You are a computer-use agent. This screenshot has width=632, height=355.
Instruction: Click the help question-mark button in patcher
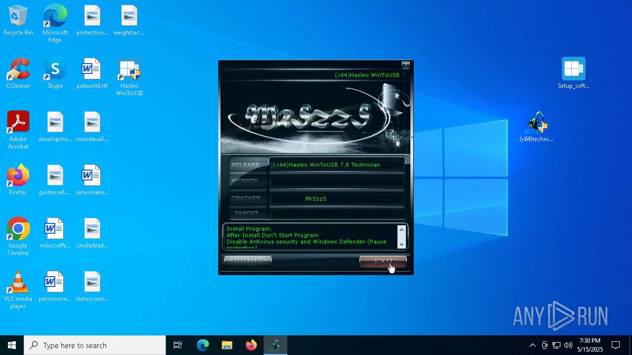click(406, 65)
